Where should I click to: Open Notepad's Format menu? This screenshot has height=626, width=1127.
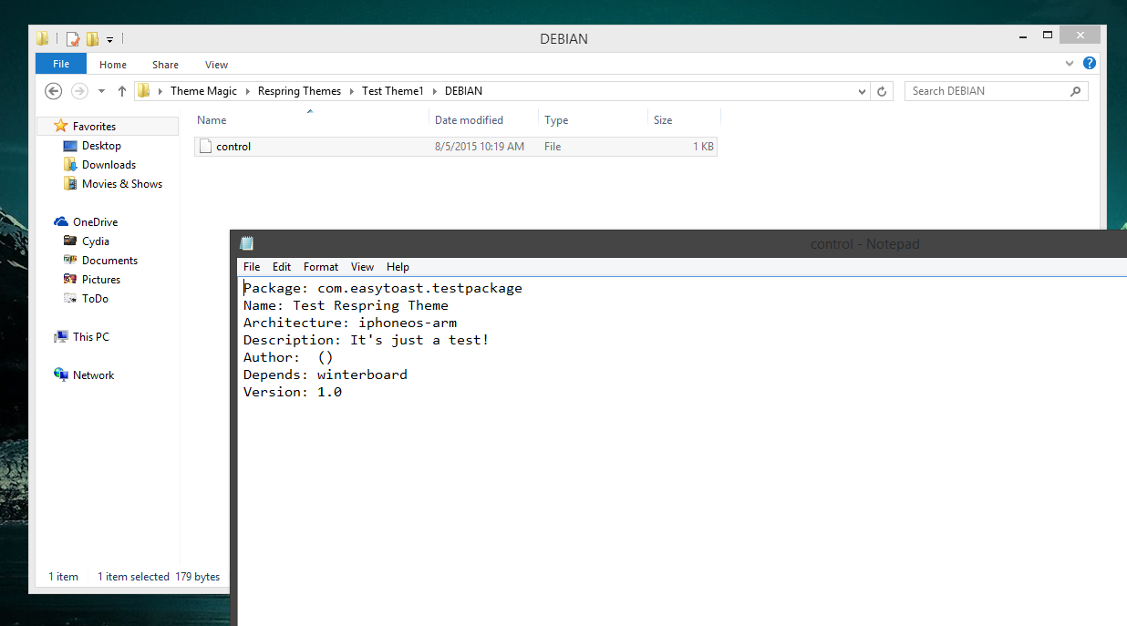321,267
